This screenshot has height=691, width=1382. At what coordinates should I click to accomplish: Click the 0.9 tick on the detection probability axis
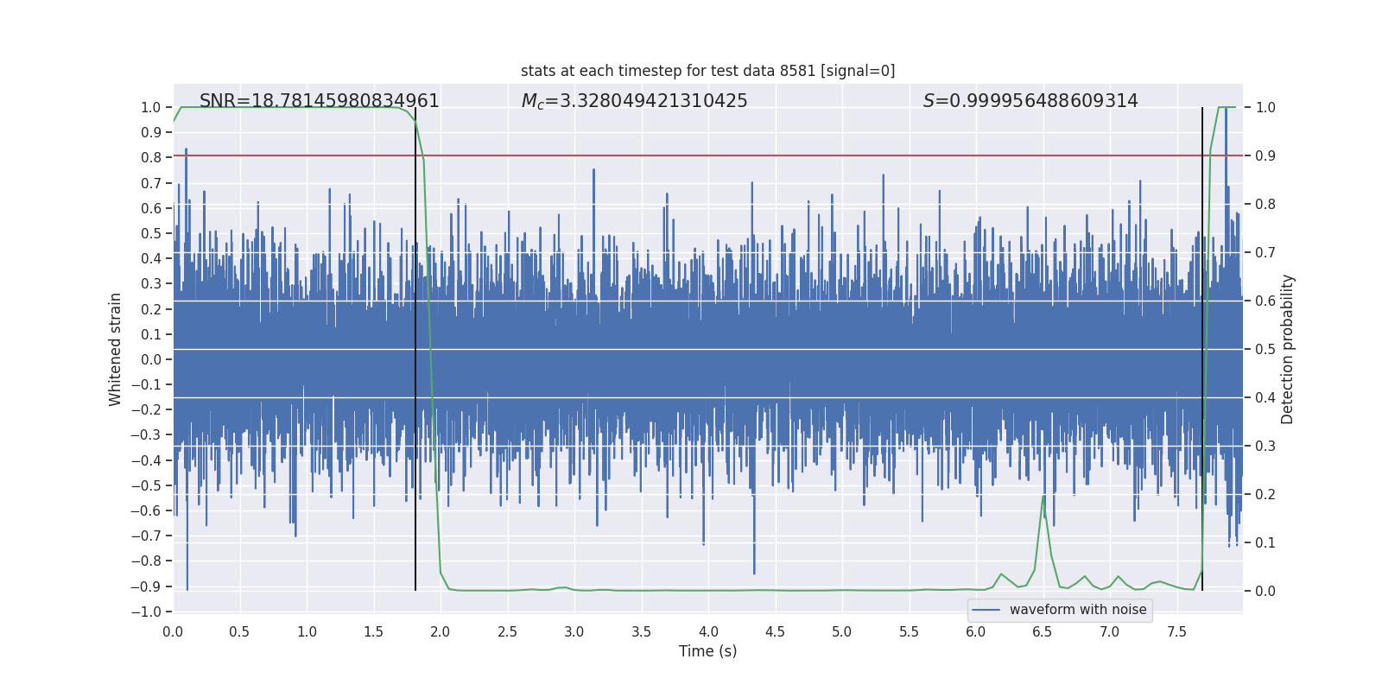pos(1265,155)
